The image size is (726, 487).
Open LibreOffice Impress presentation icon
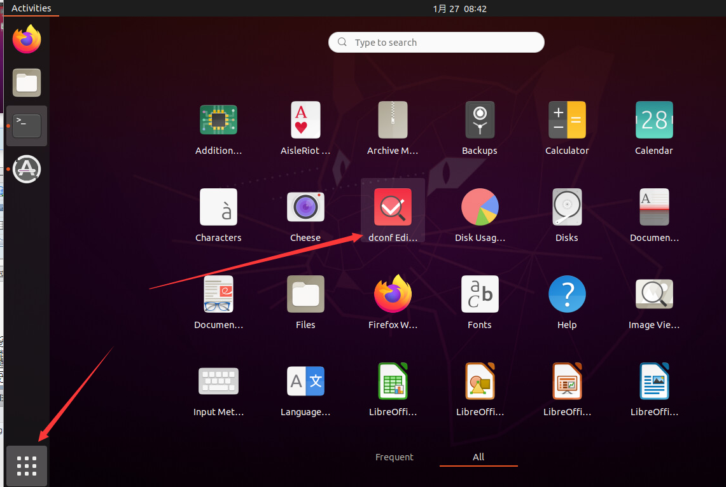(x=567, y=381)
